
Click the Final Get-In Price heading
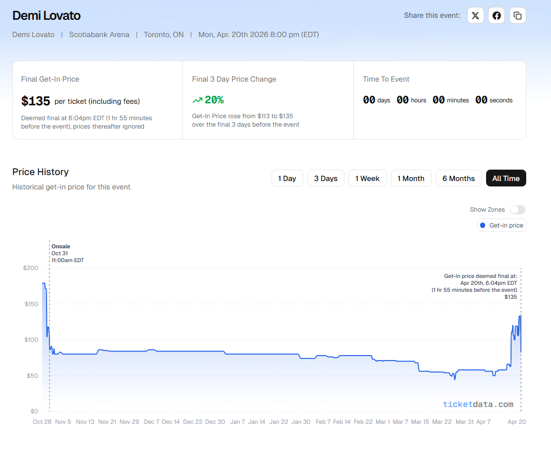click(x=50, y=79)
